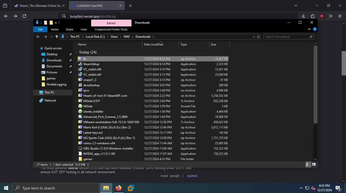Select This PC in the navigation pane
Screen dimensions: 346x193
(x=49, y=92)
